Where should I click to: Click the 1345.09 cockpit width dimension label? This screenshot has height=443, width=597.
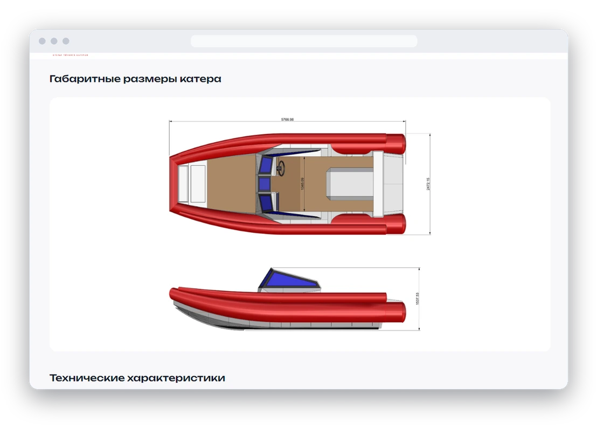pos(302,184)
